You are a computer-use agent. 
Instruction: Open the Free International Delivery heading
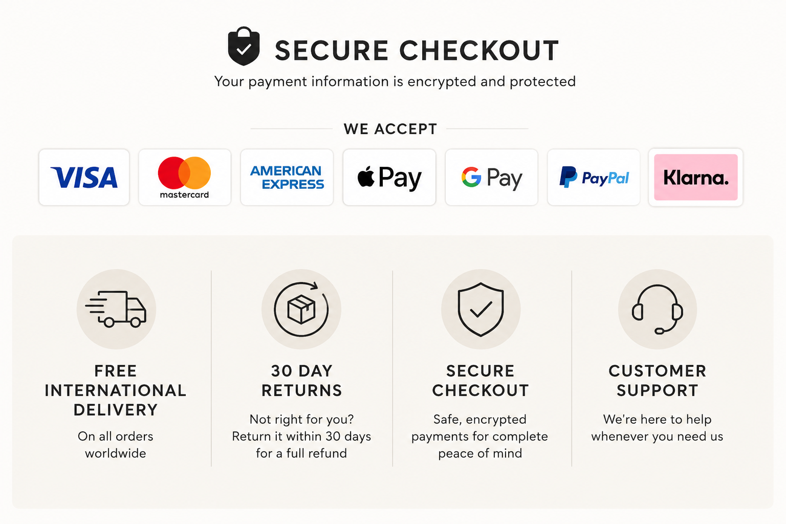(x=116, y=390)
